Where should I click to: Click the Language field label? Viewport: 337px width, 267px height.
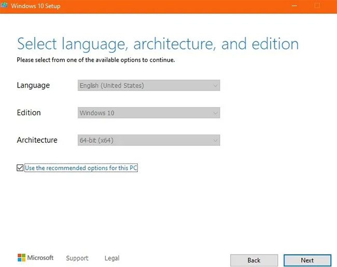pyautogui.click(x=33, y=85)
